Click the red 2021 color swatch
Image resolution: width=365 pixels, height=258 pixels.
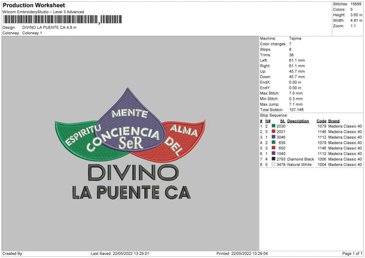(x=274, y=131)
